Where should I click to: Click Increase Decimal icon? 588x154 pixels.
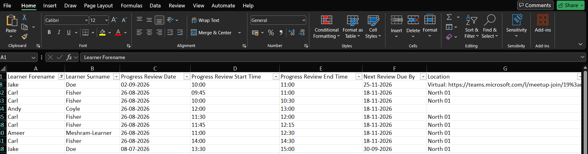tap(292, 32)
